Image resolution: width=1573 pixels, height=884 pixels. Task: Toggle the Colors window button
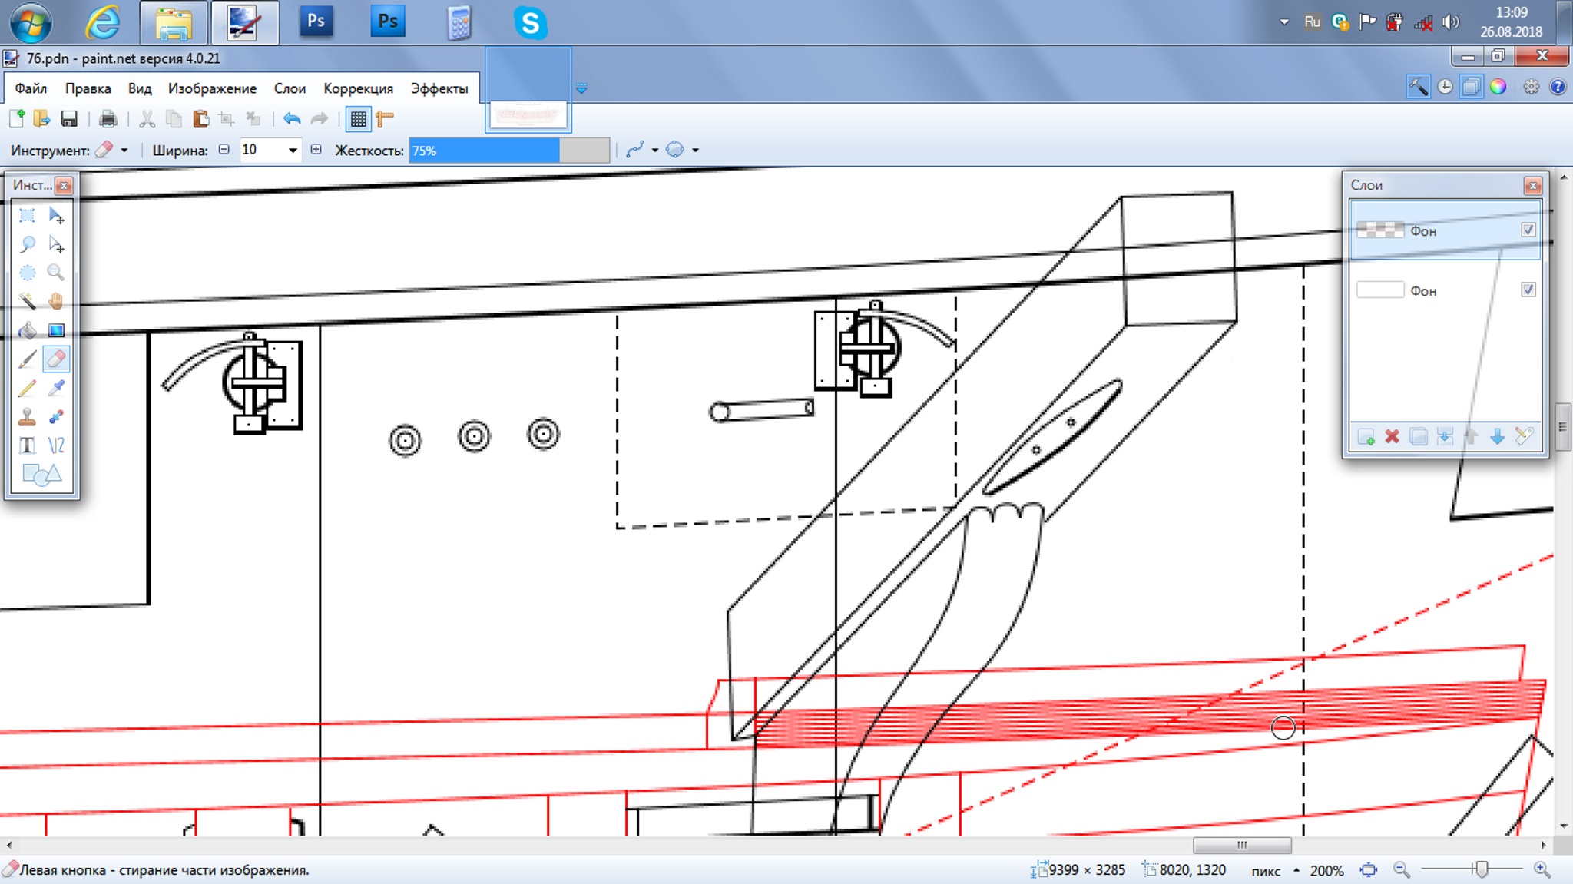(1498, 87)
